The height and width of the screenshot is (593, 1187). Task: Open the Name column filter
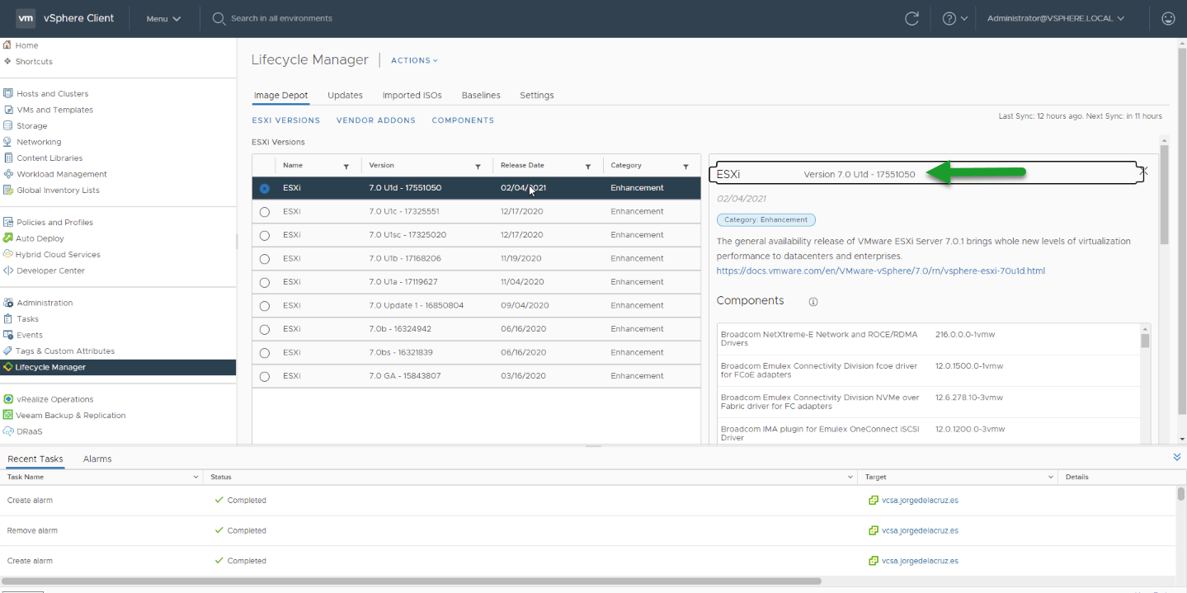[x=346, y=166]
